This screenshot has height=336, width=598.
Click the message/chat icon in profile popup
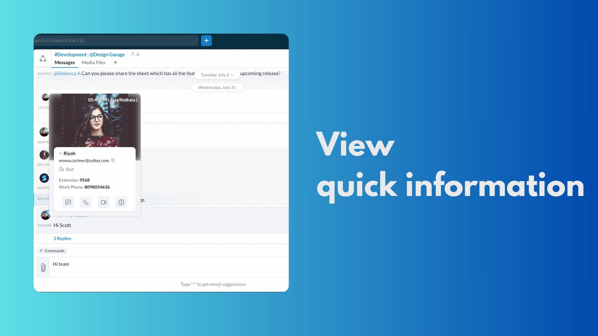pyautogui.click(x=68, y=202)
